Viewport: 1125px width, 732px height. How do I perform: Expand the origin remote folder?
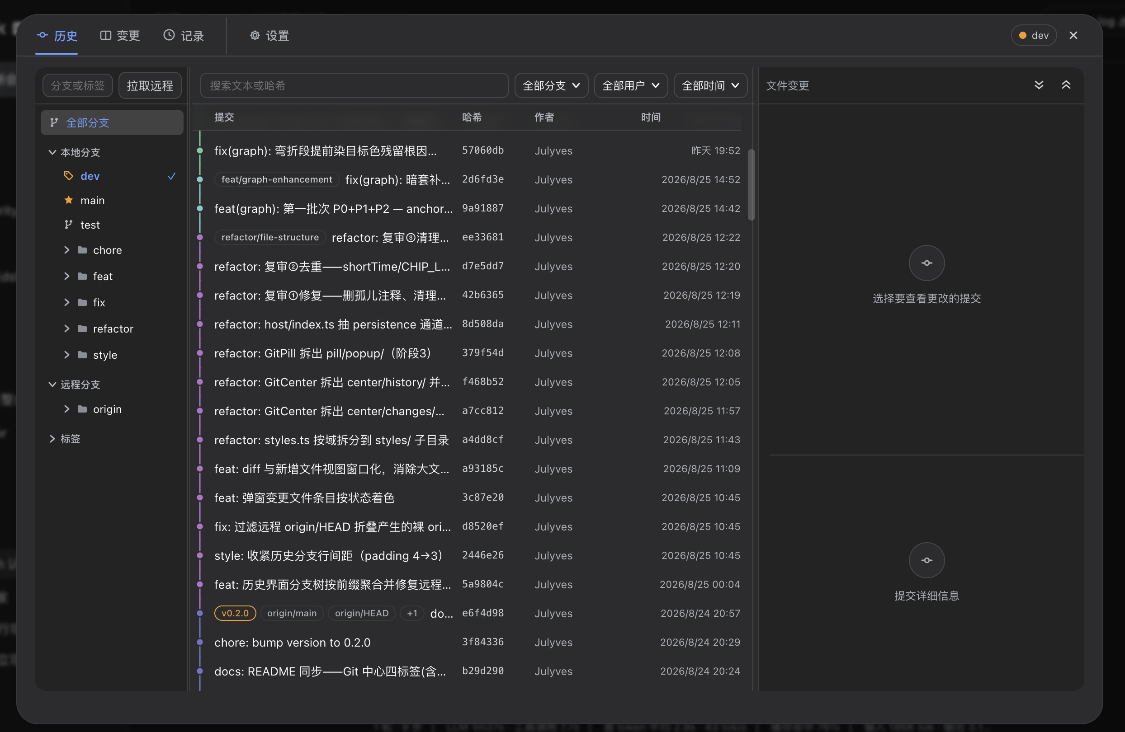point(66,409)
